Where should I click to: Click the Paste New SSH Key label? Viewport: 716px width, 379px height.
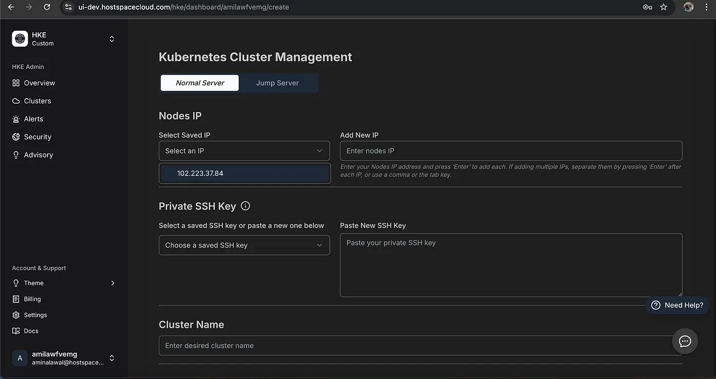click(x=373, y=226)
